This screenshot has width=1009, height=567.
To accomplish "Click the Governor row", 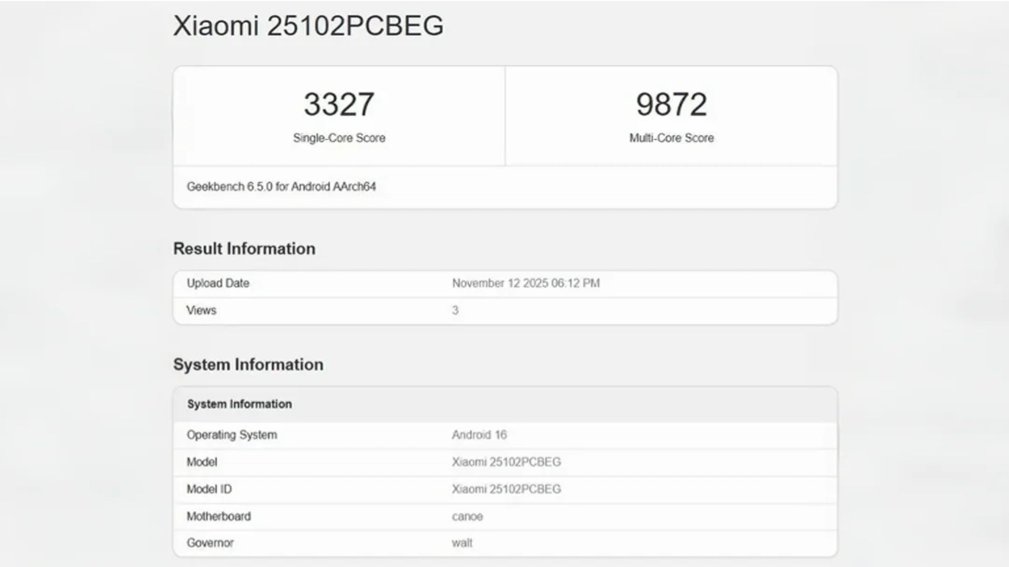I will (210, 543).
